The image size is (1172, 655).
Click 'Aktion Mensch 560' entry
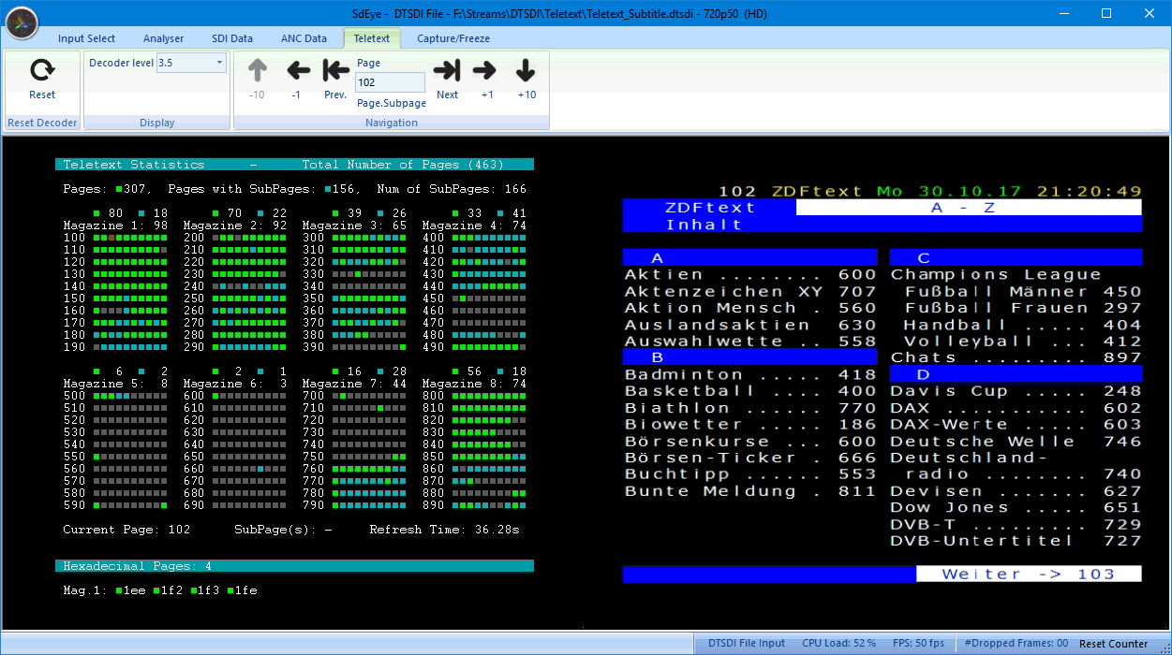[x=750, y=308]
